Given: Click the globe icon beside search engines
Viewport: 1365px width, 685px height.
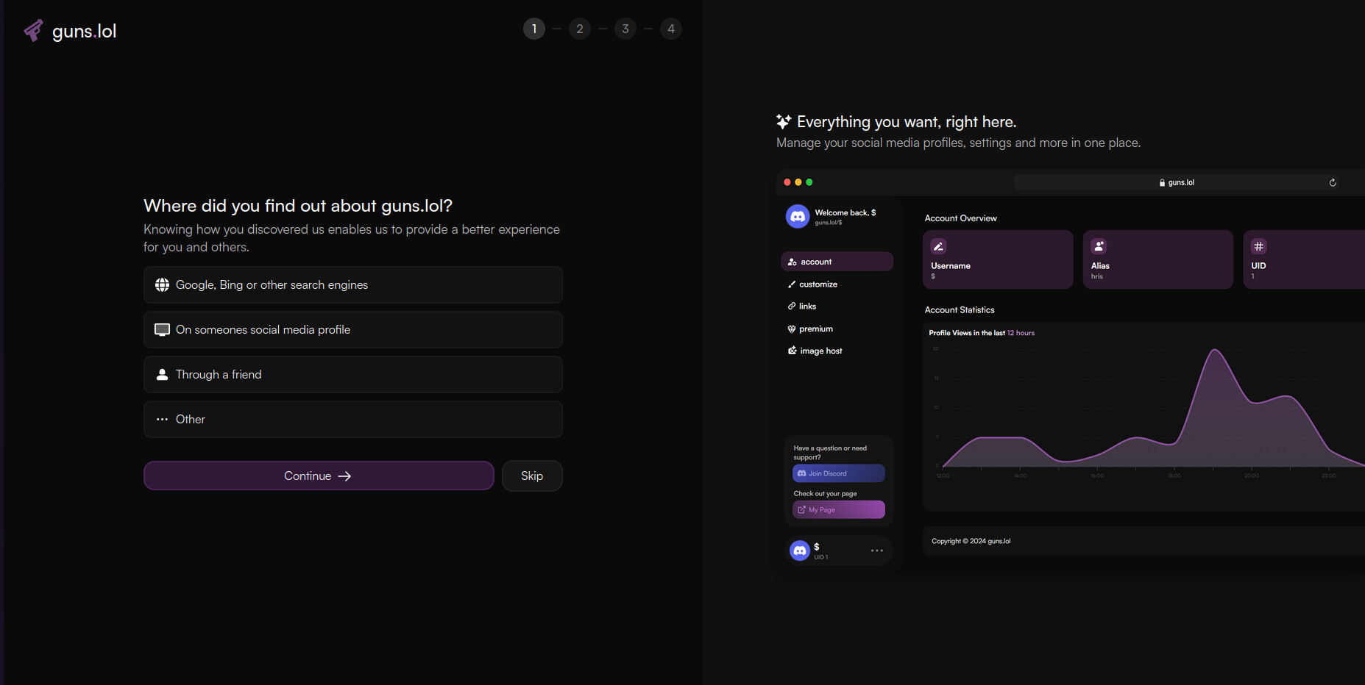Looking at the screenshot, I should pos(162,285).
